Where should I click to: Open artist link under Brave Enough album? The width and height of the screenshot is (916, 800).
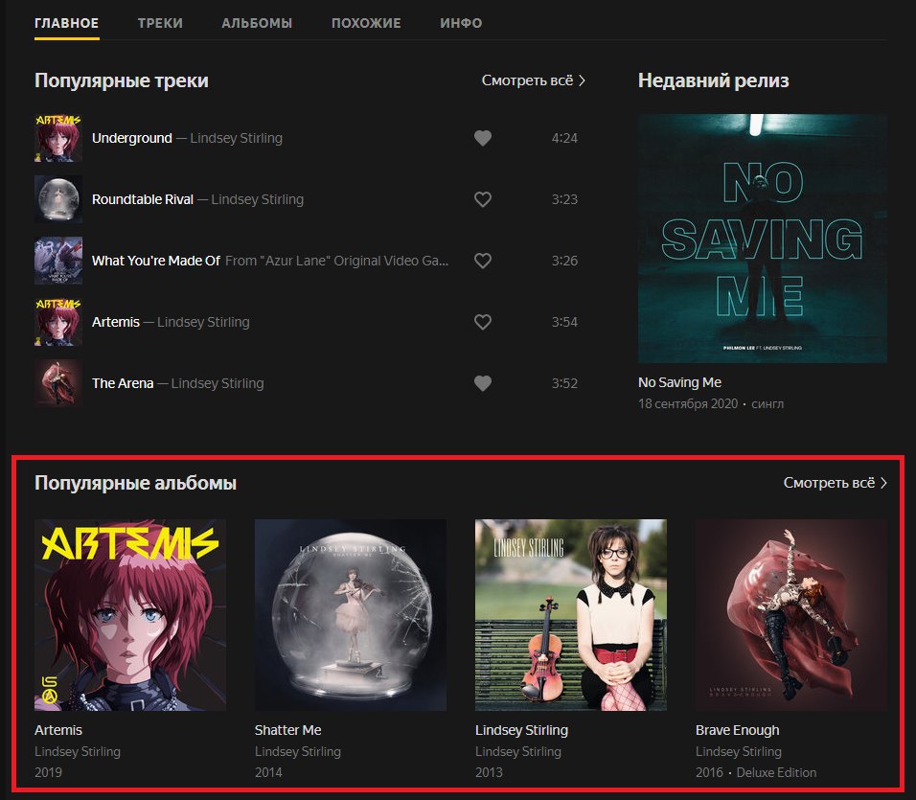[739, 751]
